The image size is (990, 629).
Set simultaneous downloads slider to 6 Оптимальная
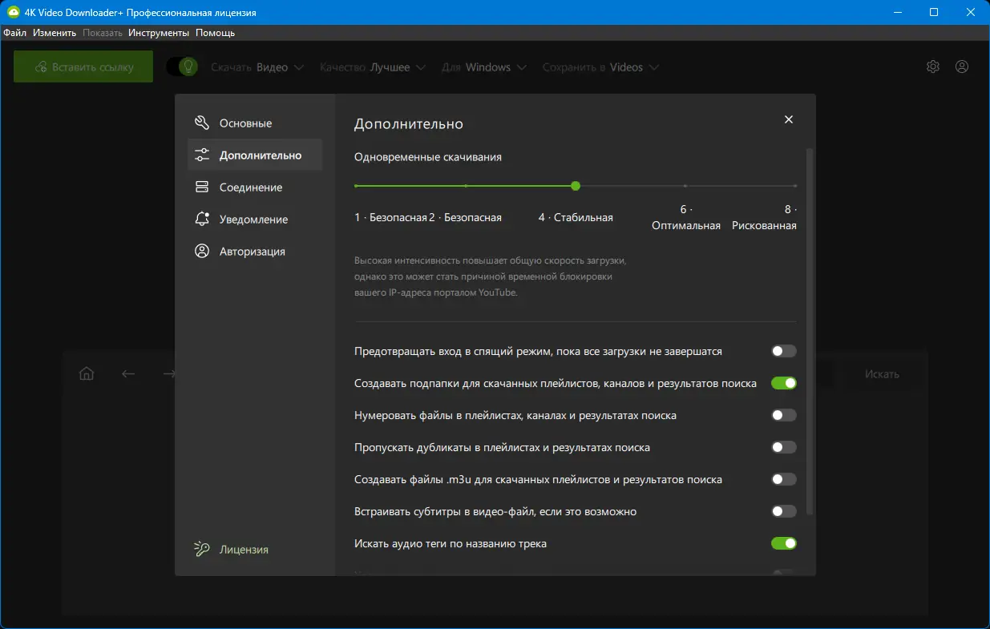pos(685,186)
